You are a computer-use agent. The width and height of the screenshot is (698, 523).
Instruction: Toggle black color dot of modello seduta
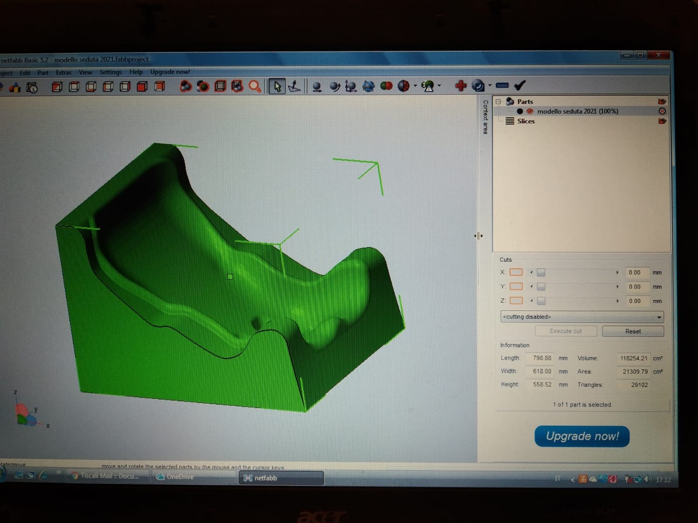520,111
